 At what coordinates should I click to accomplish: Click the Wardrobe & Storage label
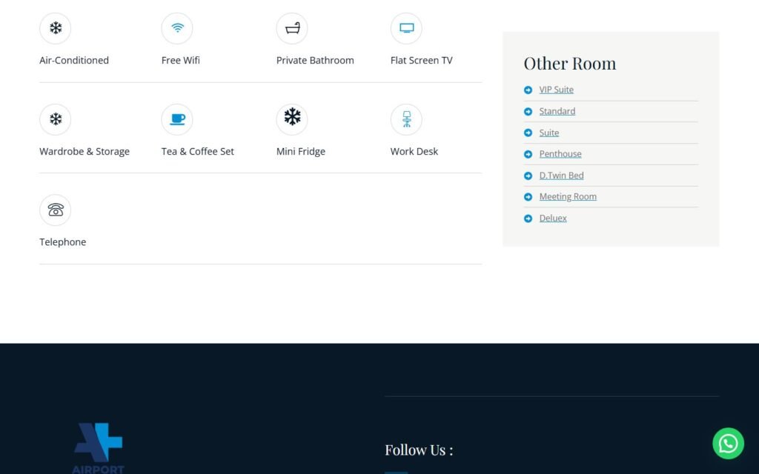click(84, 151)
